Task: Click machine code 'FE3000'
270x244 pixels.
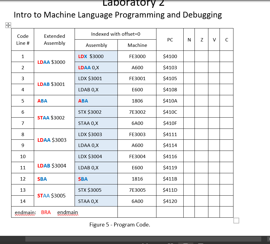Action: pos(137,56)
